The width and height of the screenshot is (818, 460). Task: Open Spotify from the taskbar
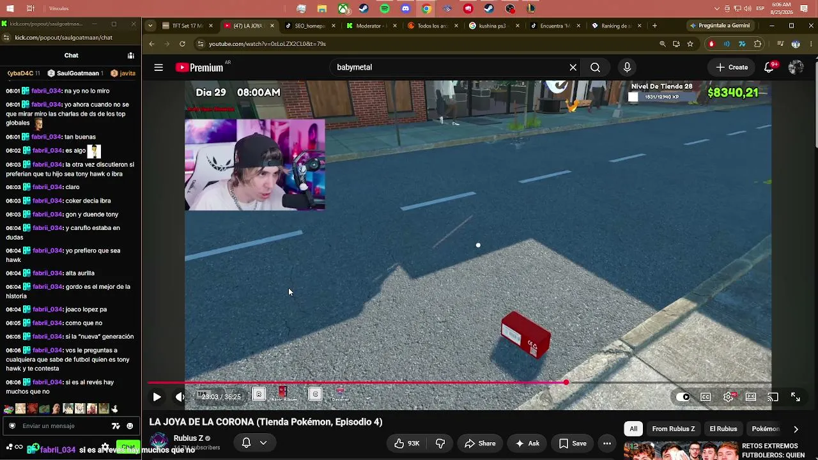(x=385, y=8)
